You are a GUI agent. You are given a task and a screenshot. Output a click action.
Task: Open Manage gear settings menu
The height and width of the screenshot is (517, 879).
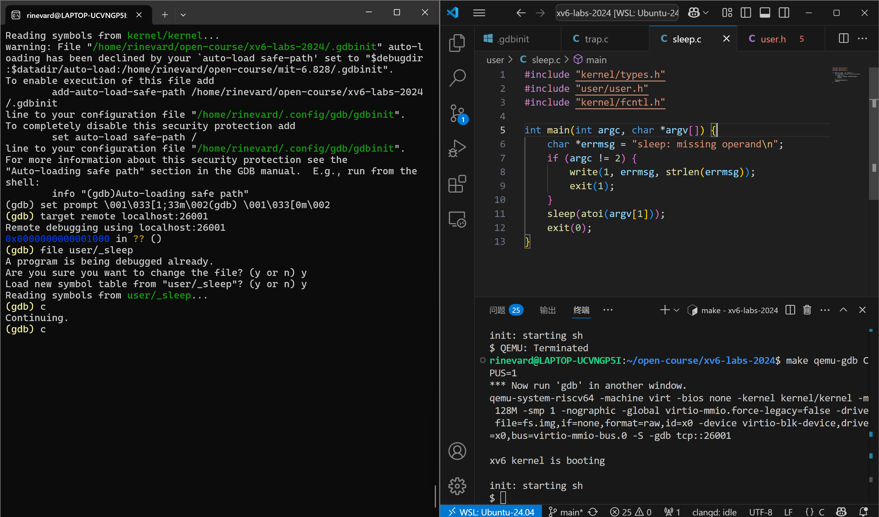tap(457, 486)
